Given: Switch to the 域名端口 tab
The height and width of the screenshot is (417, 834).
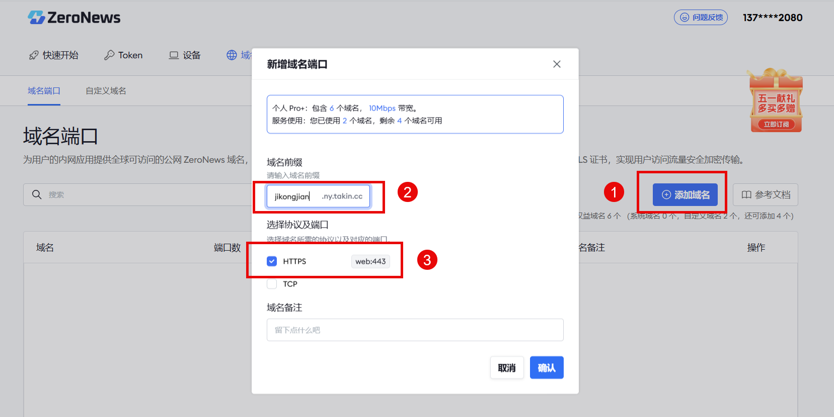Looking at the screenshot, I should tap(44, 91).
